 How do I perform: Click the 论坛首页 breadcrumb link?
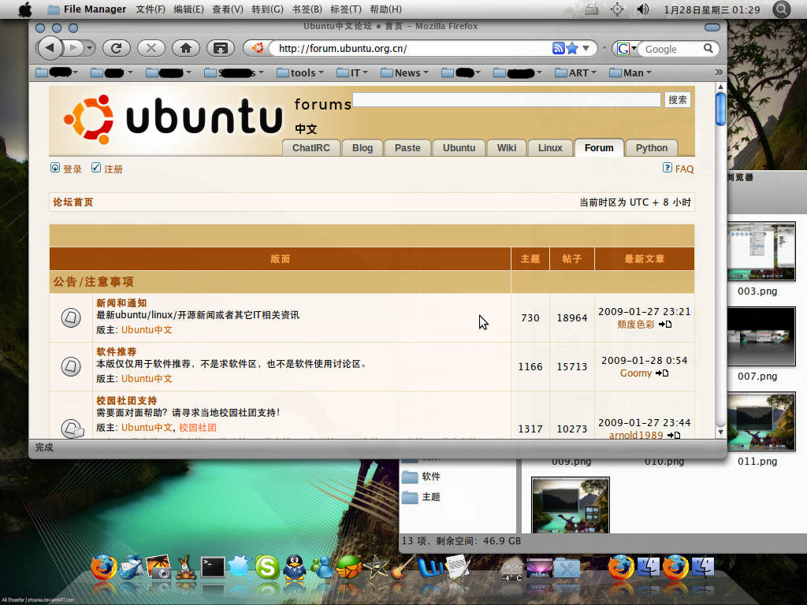pyautogui.click(x=73, y=202)
